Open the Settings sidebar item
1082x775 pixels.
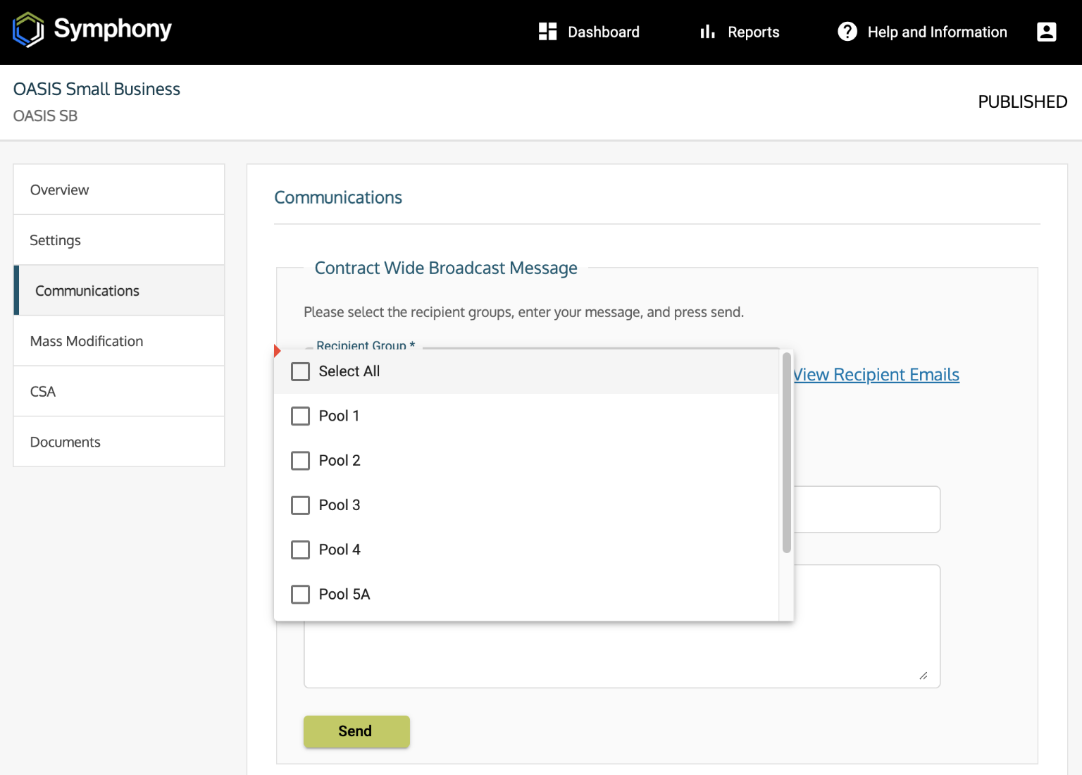tap(119, 240)
